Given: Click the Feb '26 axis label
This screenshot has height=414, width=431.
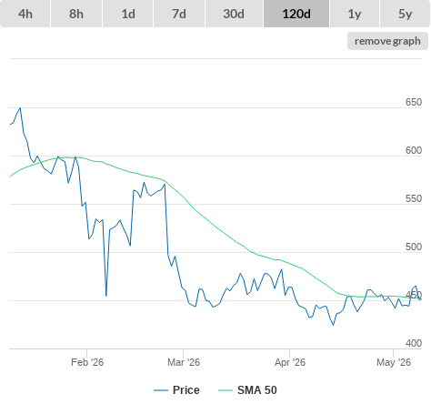Looking at the screenshot, I should click(x=87, y=362).
